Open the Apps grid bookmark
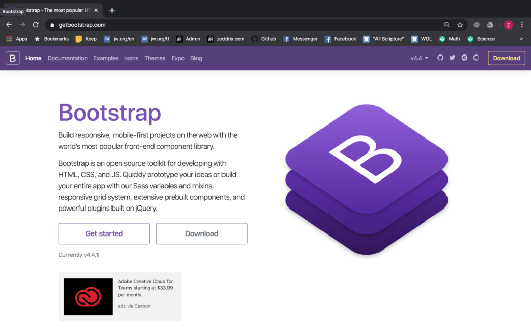This screenshot has width=531, height=332. point(17,39)
